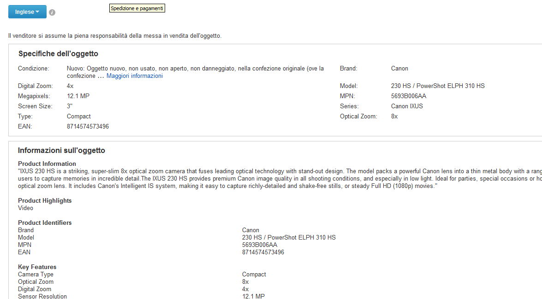Select the "Type:" label
This screenshot has height=299, width=542.
(x=25, y=117)
